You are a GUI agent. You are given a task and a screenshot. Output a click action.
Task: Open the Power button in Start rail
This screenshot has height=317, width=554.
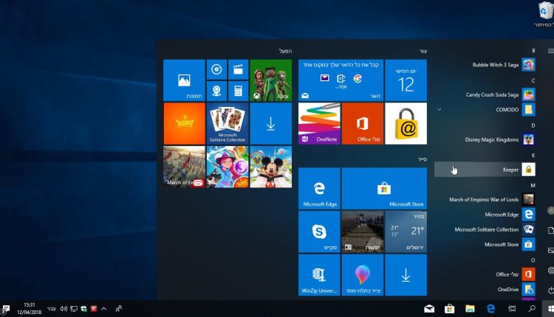(x=551, y=290)
